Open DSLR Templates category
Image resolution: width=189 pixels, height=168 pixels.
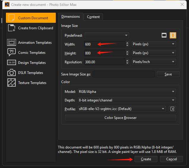click(x=31, y=73)
